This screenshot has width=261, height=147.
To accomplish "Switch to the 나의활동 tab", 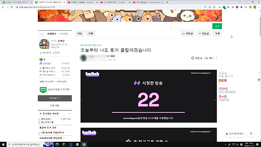I will point(64,34).
